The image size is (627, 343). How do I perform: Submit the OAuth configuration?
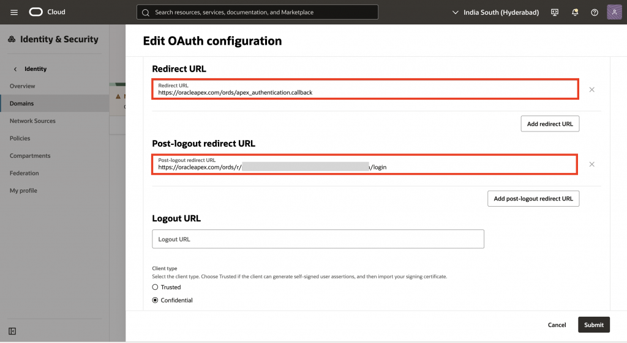pos(593,325)
